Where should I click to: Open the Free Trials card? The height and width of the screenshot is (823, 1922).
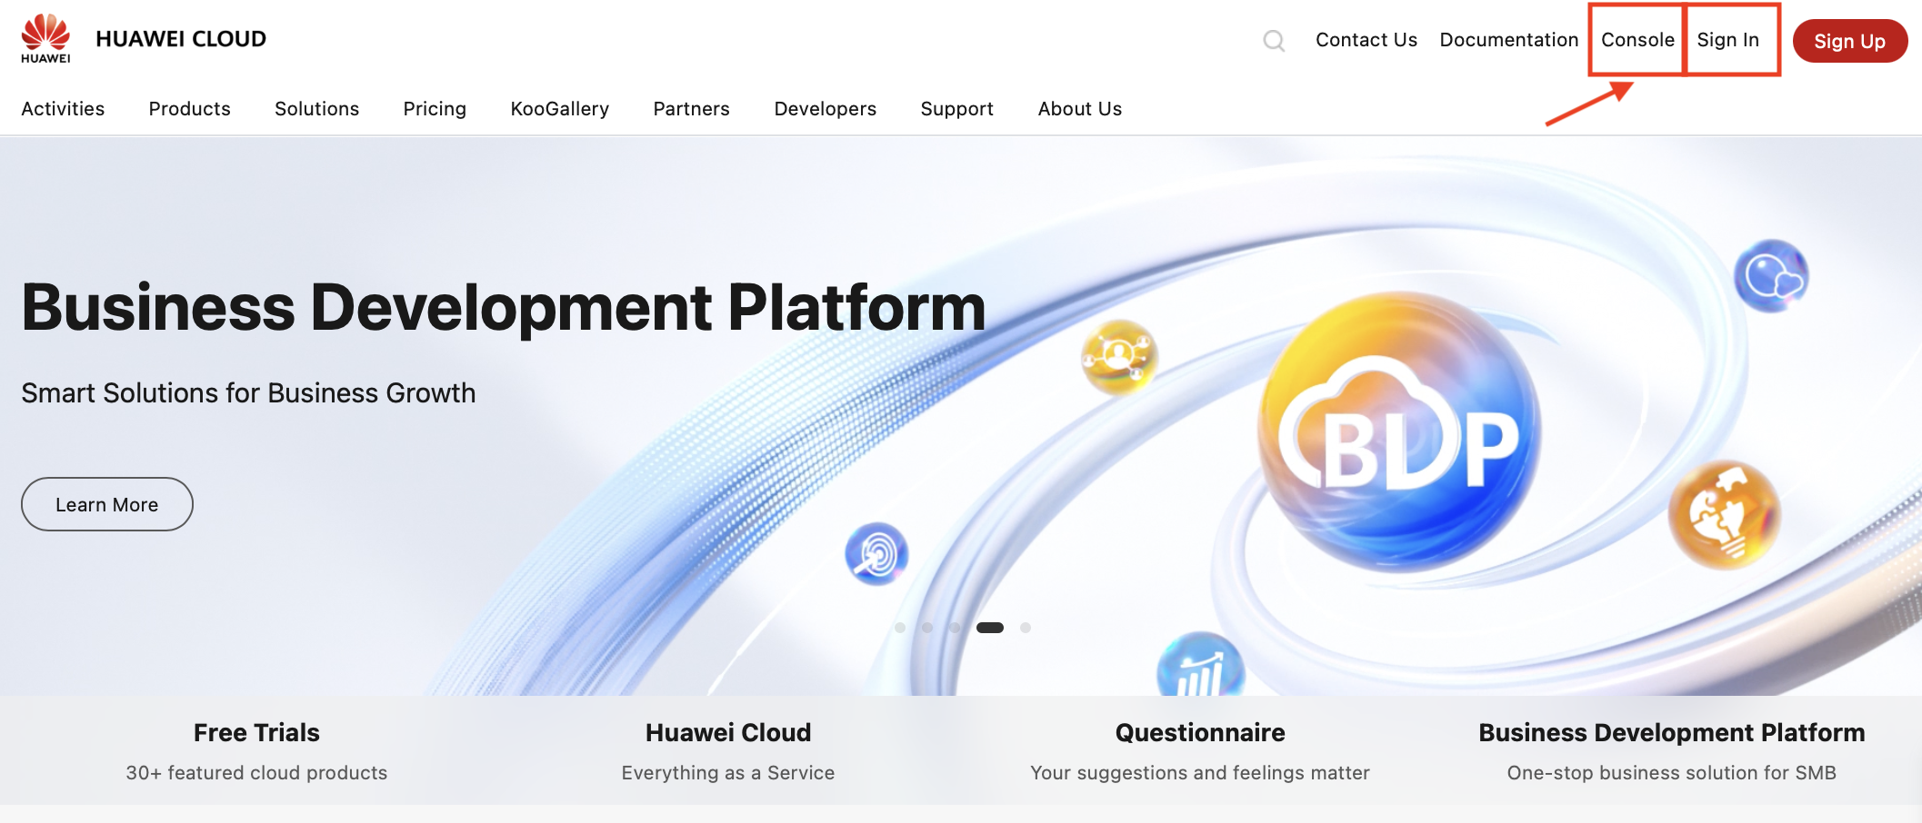click(256, 750)
